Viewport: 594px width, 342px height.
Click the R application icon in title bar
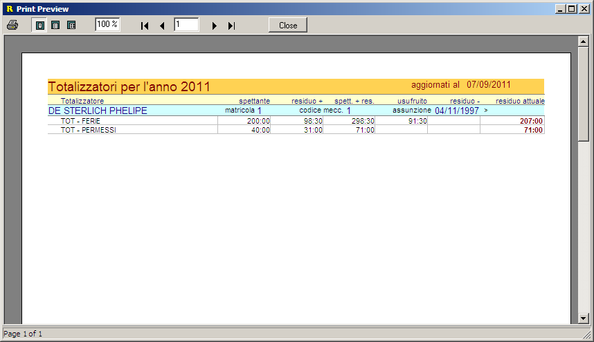(x=10, y=9)
